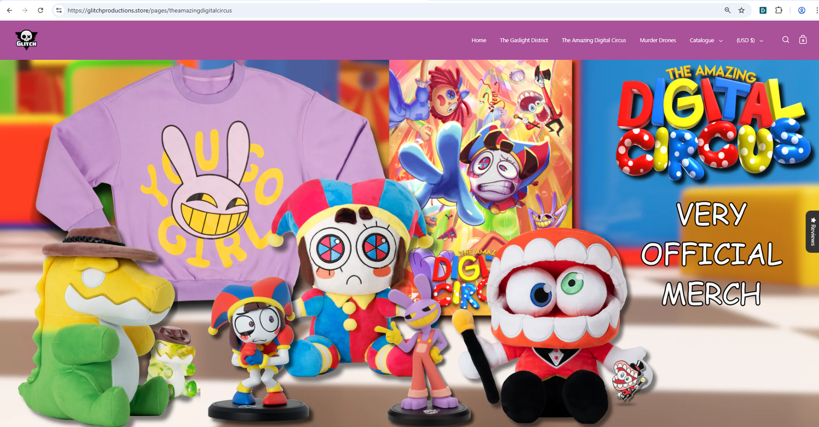Reload the page with refresh icon
Viewport: 819px width, 427px height.
(40, 10)
